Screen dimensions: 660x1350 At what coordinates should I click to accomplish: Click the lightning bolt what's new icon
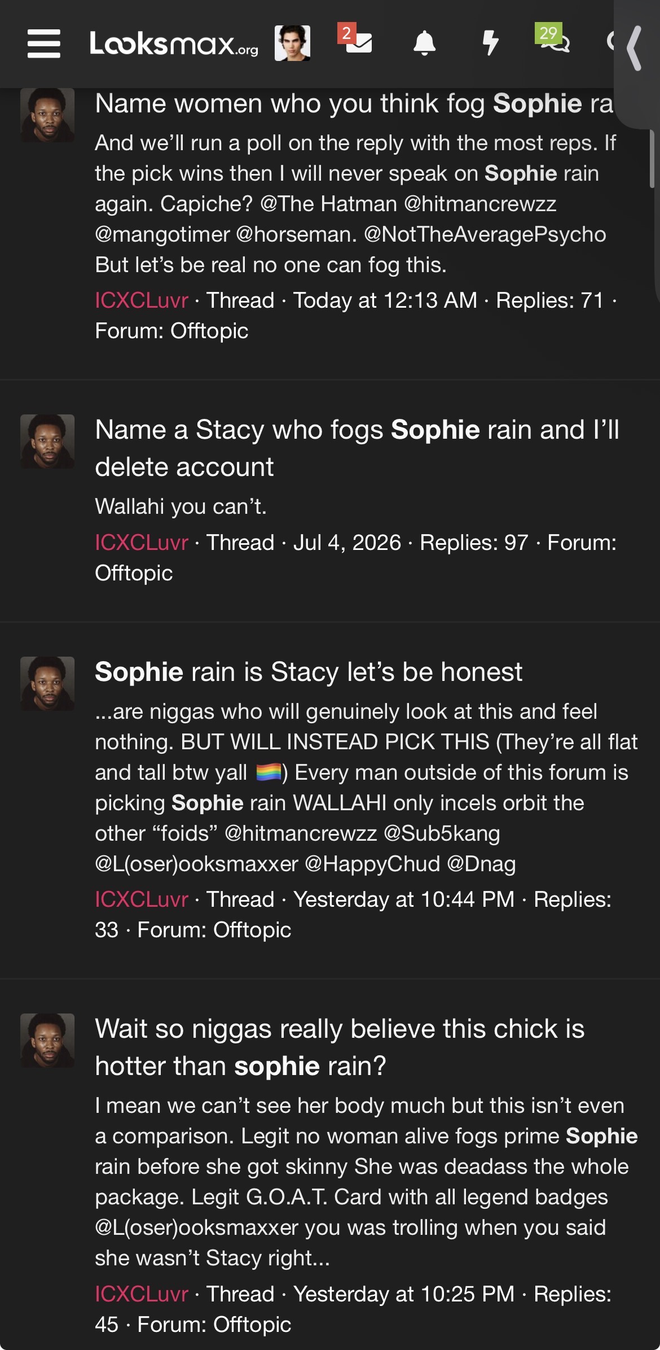(491, 43)
